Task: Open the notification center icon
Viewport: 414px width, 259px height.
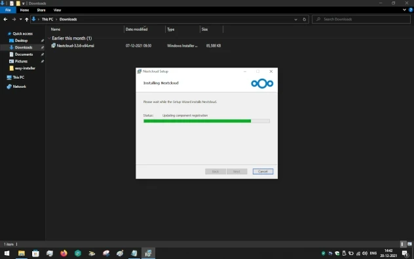Action: pos(405,254)
